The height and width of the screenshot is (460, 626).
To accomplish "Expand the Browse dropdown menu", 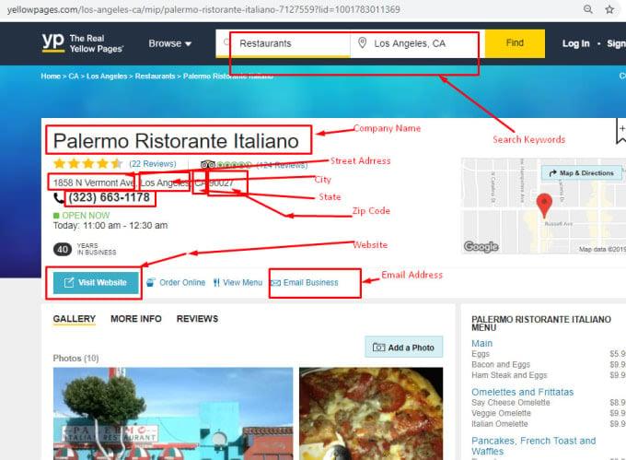I will [x=170, y=43].
